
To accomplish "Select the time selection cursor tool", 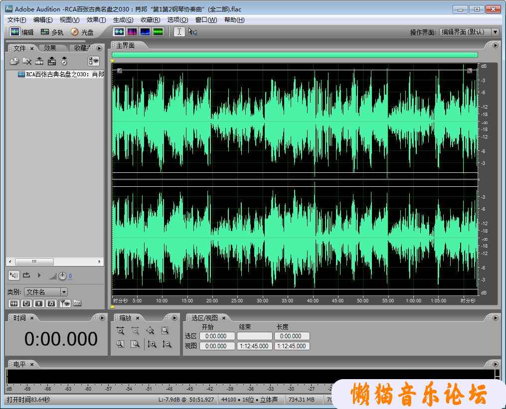I will [179, 31].
